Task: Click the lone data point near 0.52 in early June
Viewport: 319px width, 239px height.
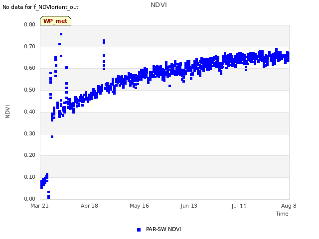Action: click(169, 86)
